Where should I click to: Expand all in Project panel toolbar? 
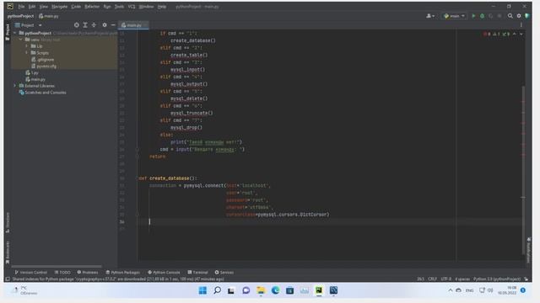[x=85, y=25]
